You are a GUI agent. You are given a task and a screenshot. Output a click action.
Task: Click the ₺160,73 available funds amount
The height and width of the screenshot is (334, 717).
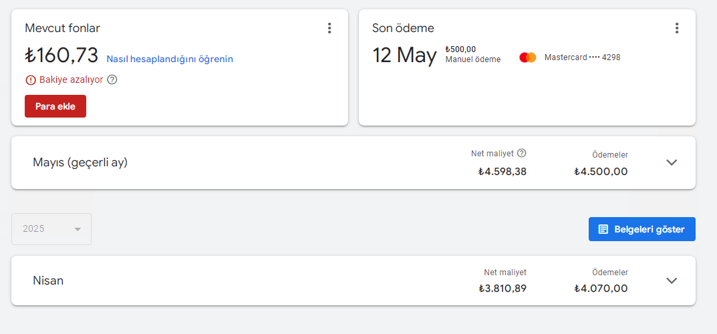[61, 55]
